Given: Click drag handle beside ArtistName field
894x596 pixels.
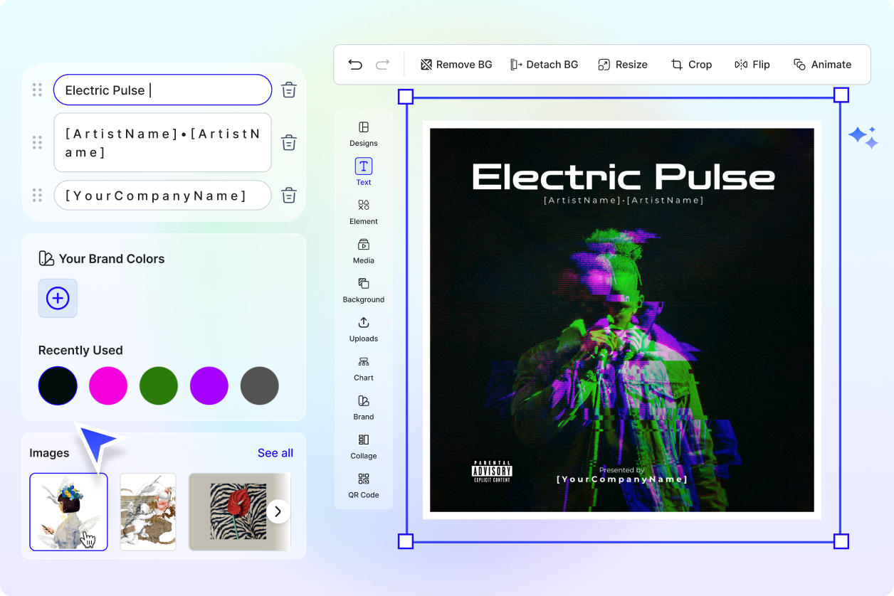Looking at the screenshot, I should click(37, 142).
